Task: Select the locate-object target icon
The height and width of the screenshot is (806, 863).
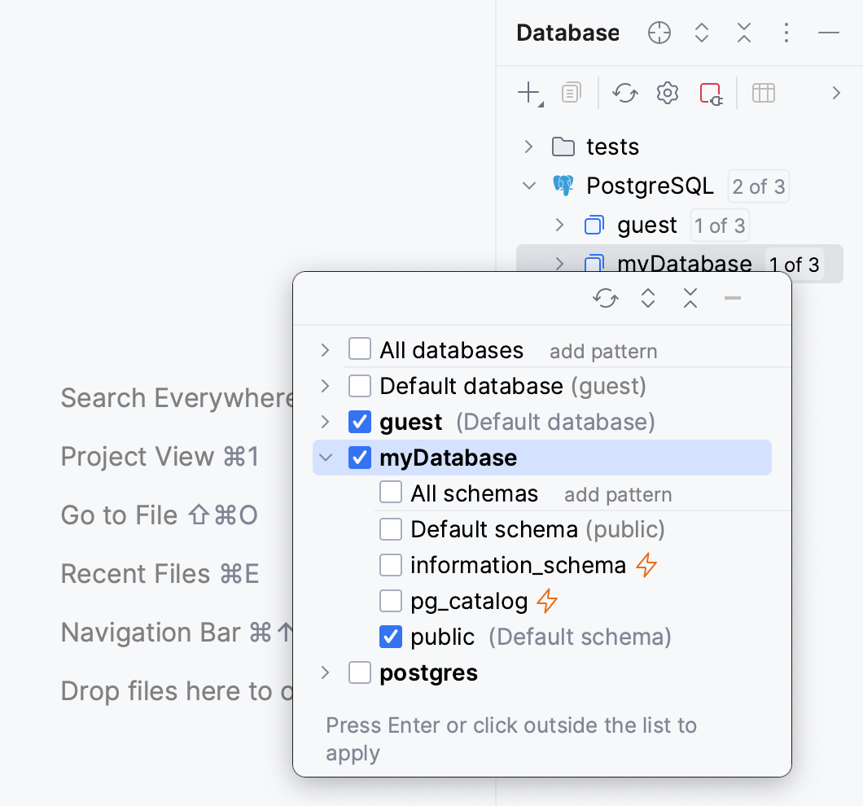Action: [x=659, y=33]
